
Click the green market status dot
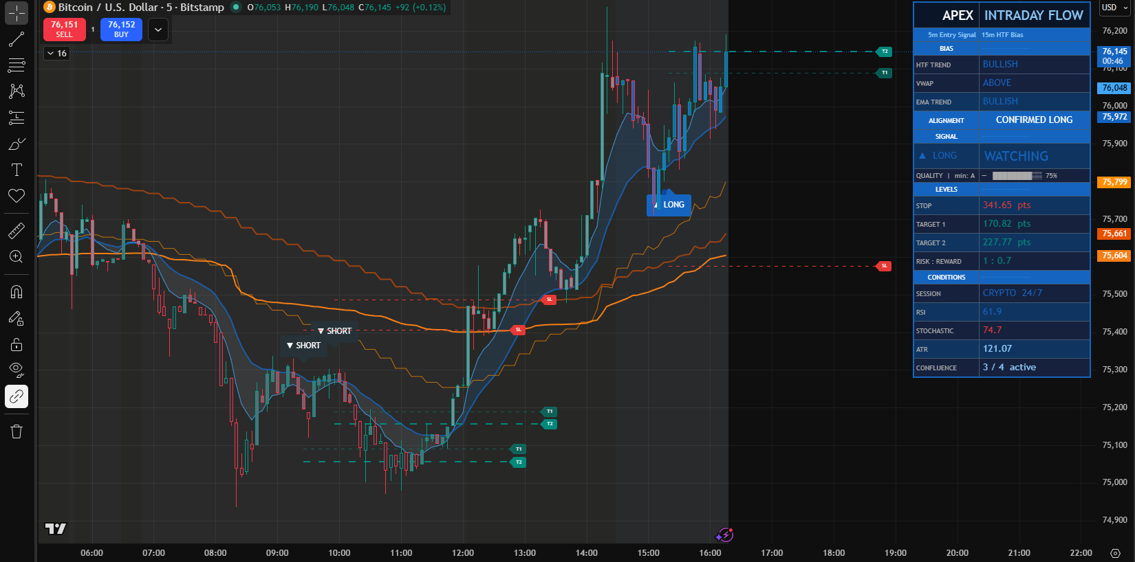(236, 8)
